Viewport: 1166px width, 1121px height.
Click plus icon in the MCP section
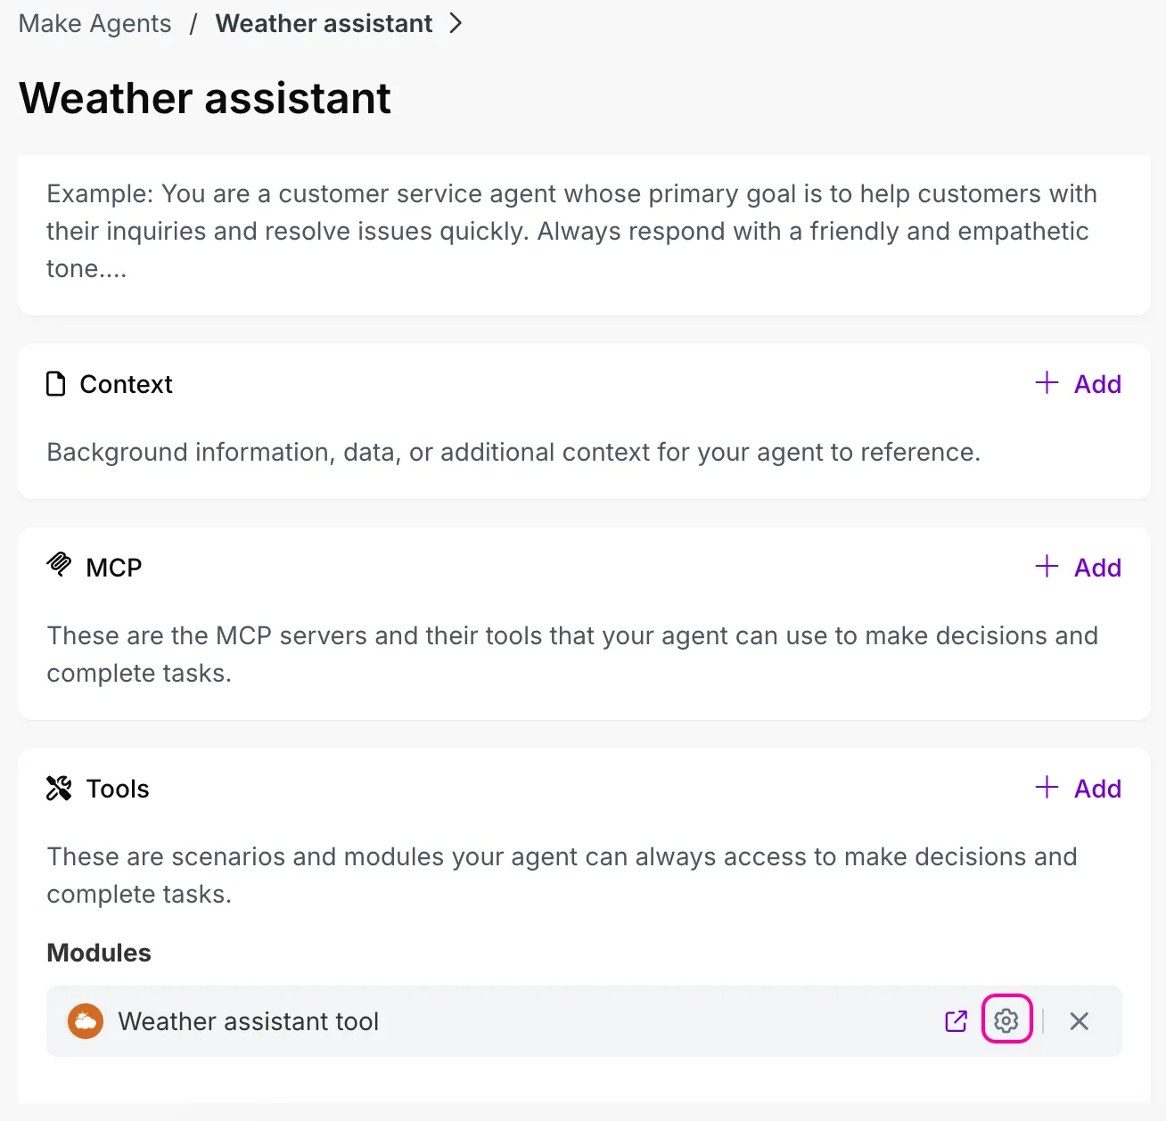(1047, 567)
